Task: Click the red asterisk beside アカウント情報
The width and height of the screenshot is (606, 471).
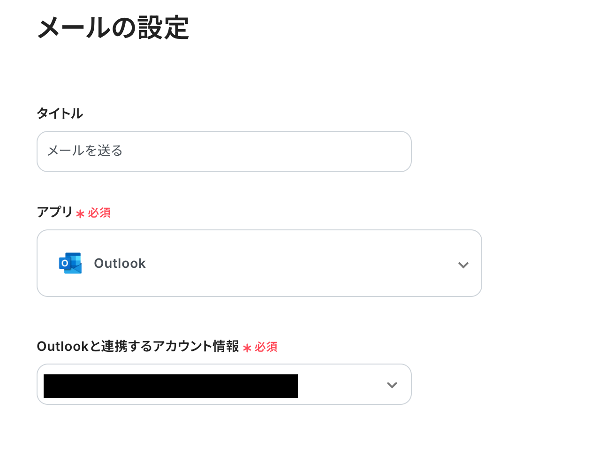Action: tap(247, 348)
